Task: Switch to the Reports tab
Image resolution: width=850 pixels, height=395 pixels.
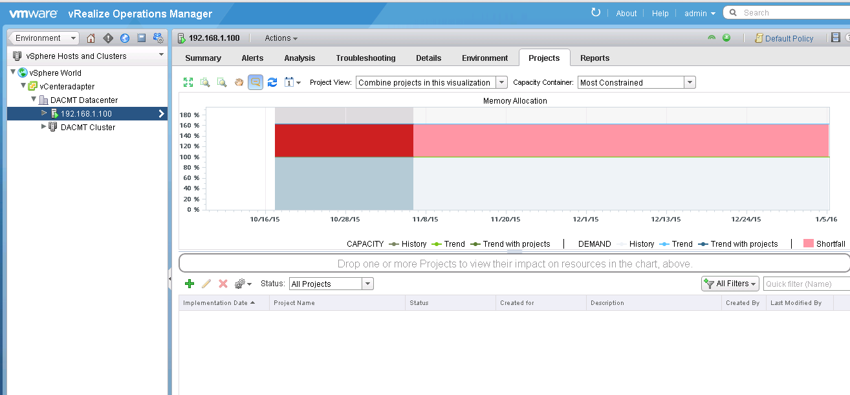Action: [x=594, y=58]
